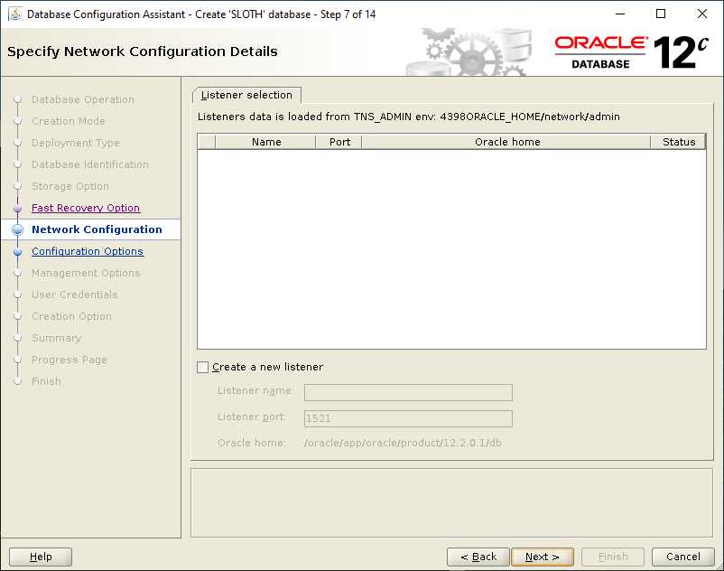Viewport: 724px width, 571px height.
Task: Jump to the Configuration Options step
Action: [88, 251]
